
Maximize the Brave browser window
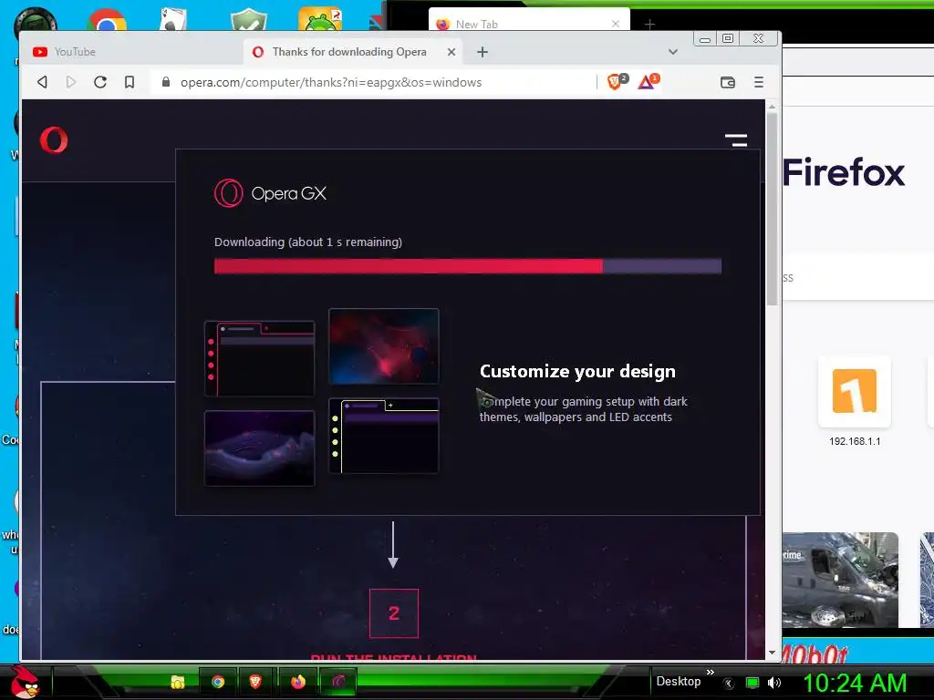click(x=728, y=38)
